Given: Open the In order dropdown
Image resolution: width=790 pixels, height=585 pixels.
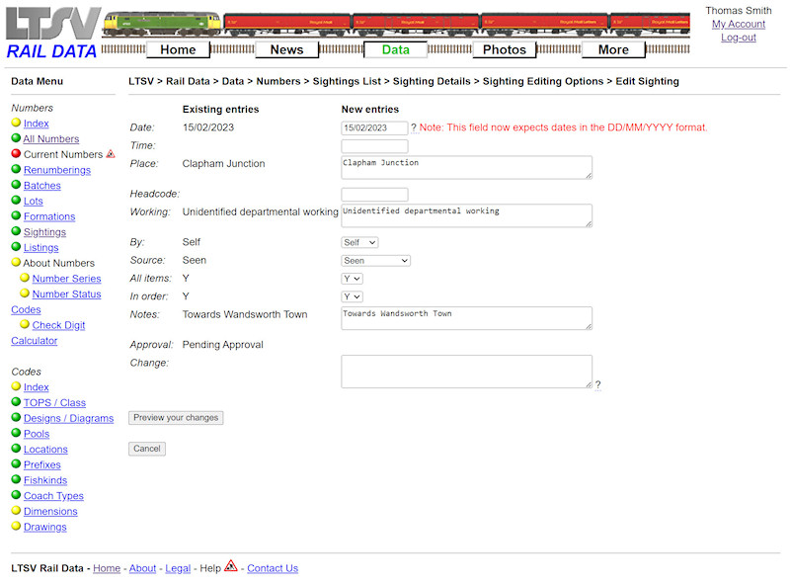Looking at the screenshot, I should coord(351,296).
